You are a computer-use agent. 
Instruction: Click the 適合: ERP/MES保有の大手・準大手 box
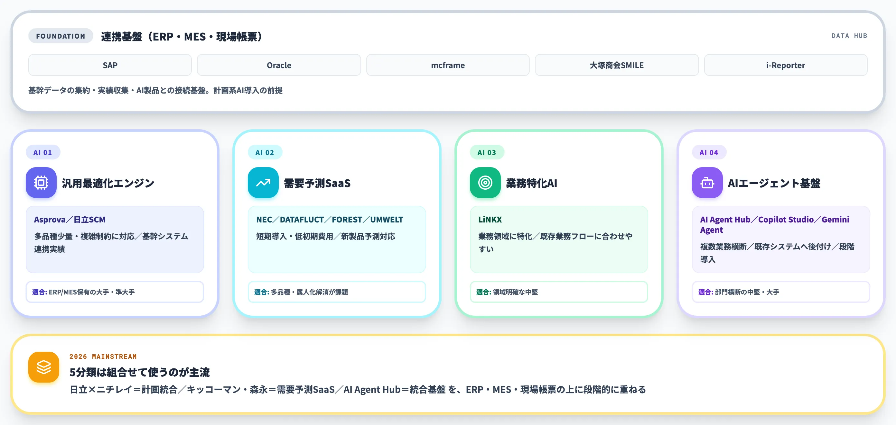(115, 292)
